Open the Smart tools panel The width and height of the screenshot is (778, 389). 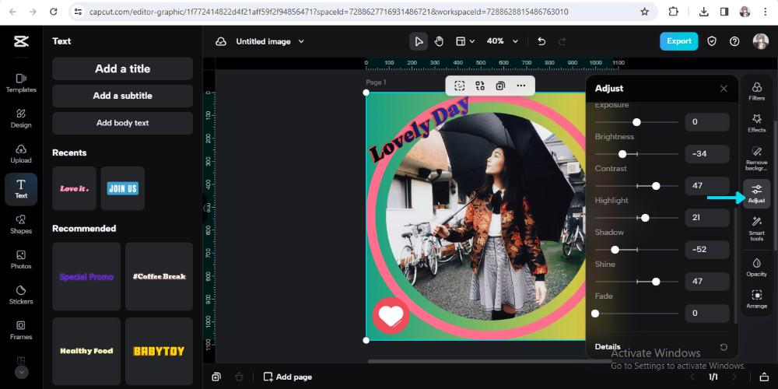757,229
